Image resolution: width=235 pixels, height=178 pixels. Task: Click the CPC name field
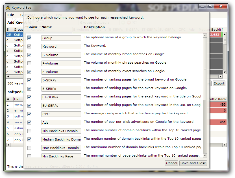point(61,114)
